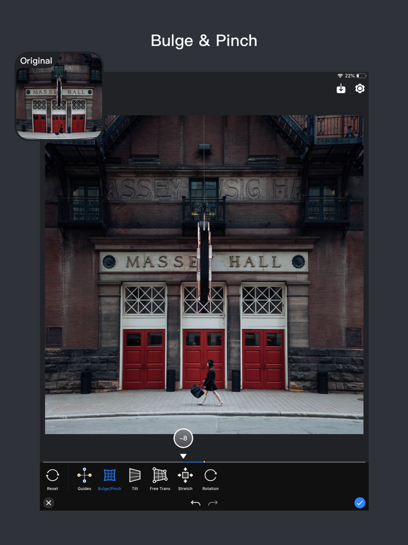Redo the adjustment
The width and height of the screenshot is (408, 545).
click(213, 502)
